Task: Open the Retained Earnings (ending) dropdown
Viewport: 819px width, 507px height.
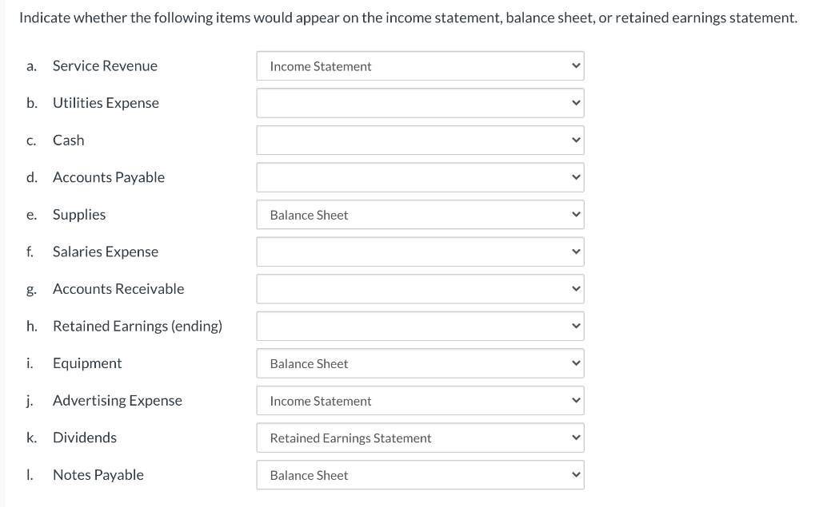Action: 420,326
